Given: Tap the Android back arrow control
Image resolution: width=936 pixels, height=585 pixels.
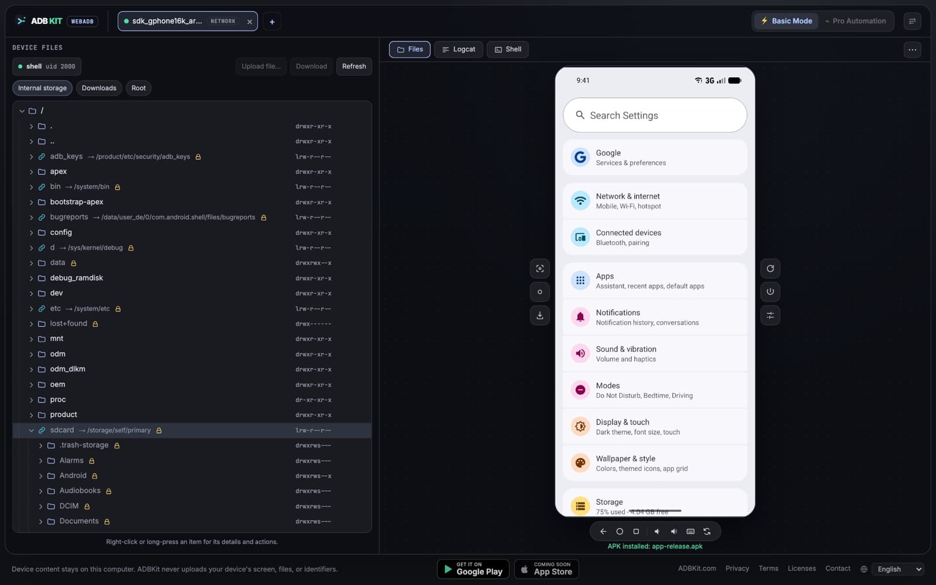Looking at the screenshot, I should (x=603, y=531).
